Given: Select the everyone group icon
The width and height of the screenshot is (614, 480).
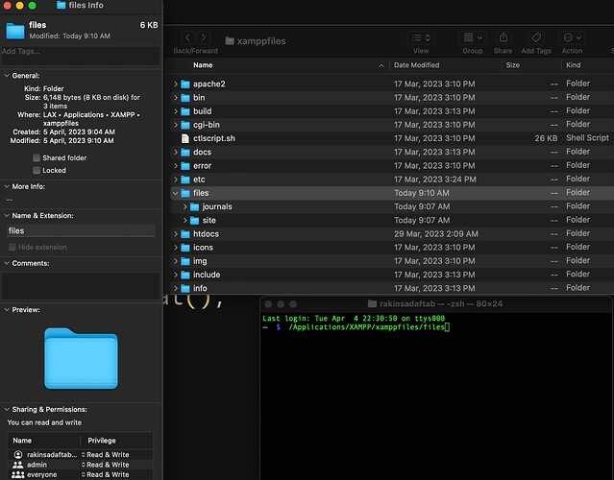Looking at the screenshot, I should click(18, 474).
